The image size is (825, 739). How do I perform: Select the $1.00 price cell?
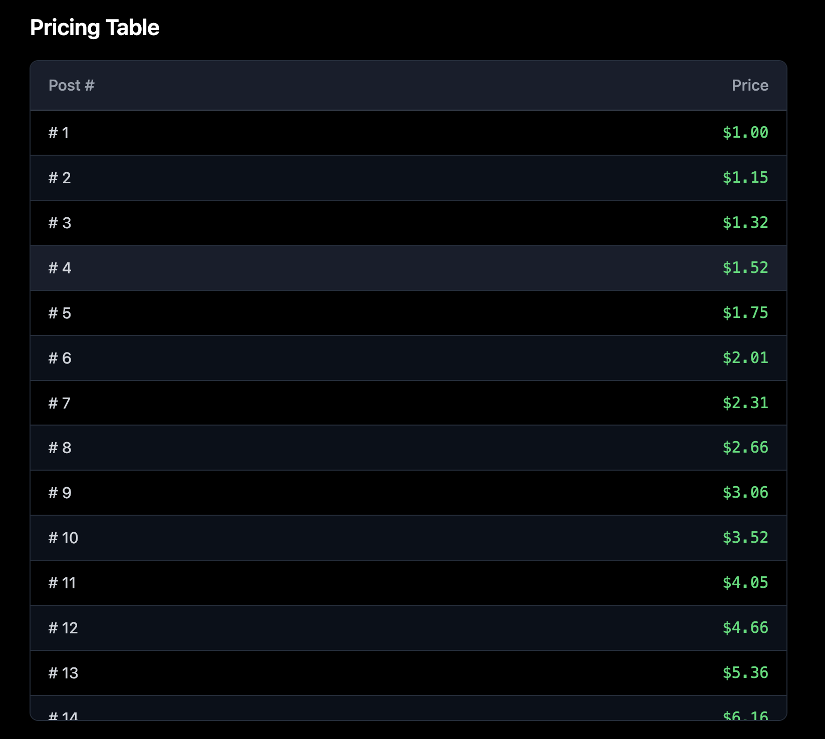click(745, 133)
